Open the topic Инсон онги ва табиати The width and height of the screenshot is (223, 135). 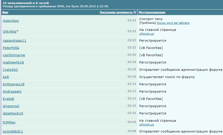[x=173, y=23]
